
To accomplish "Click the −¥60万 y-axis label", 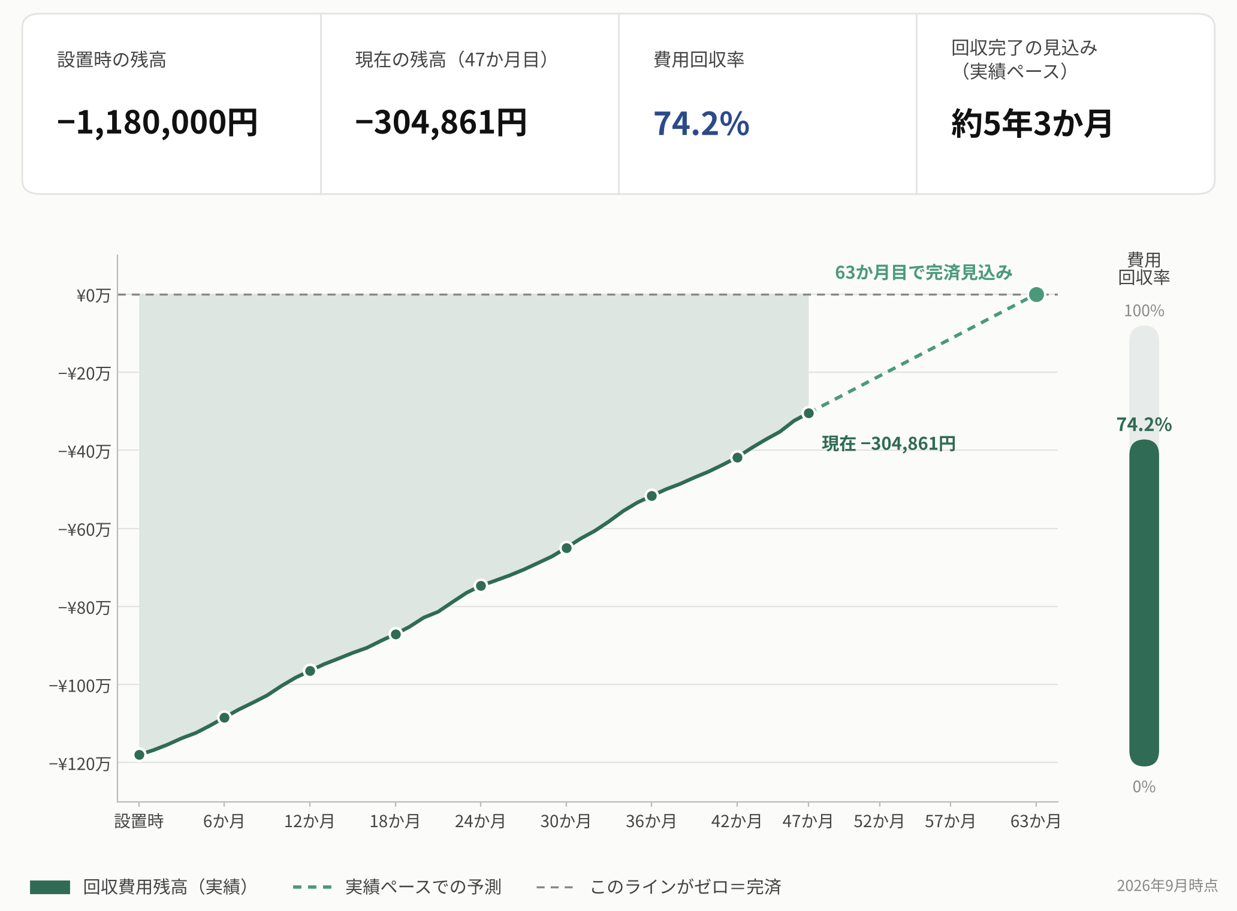I will click(x=85, y=529).
